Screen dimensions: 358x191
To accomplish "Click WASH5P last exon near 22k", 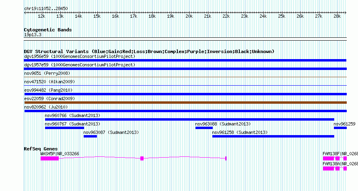I will tap(226, 158).
